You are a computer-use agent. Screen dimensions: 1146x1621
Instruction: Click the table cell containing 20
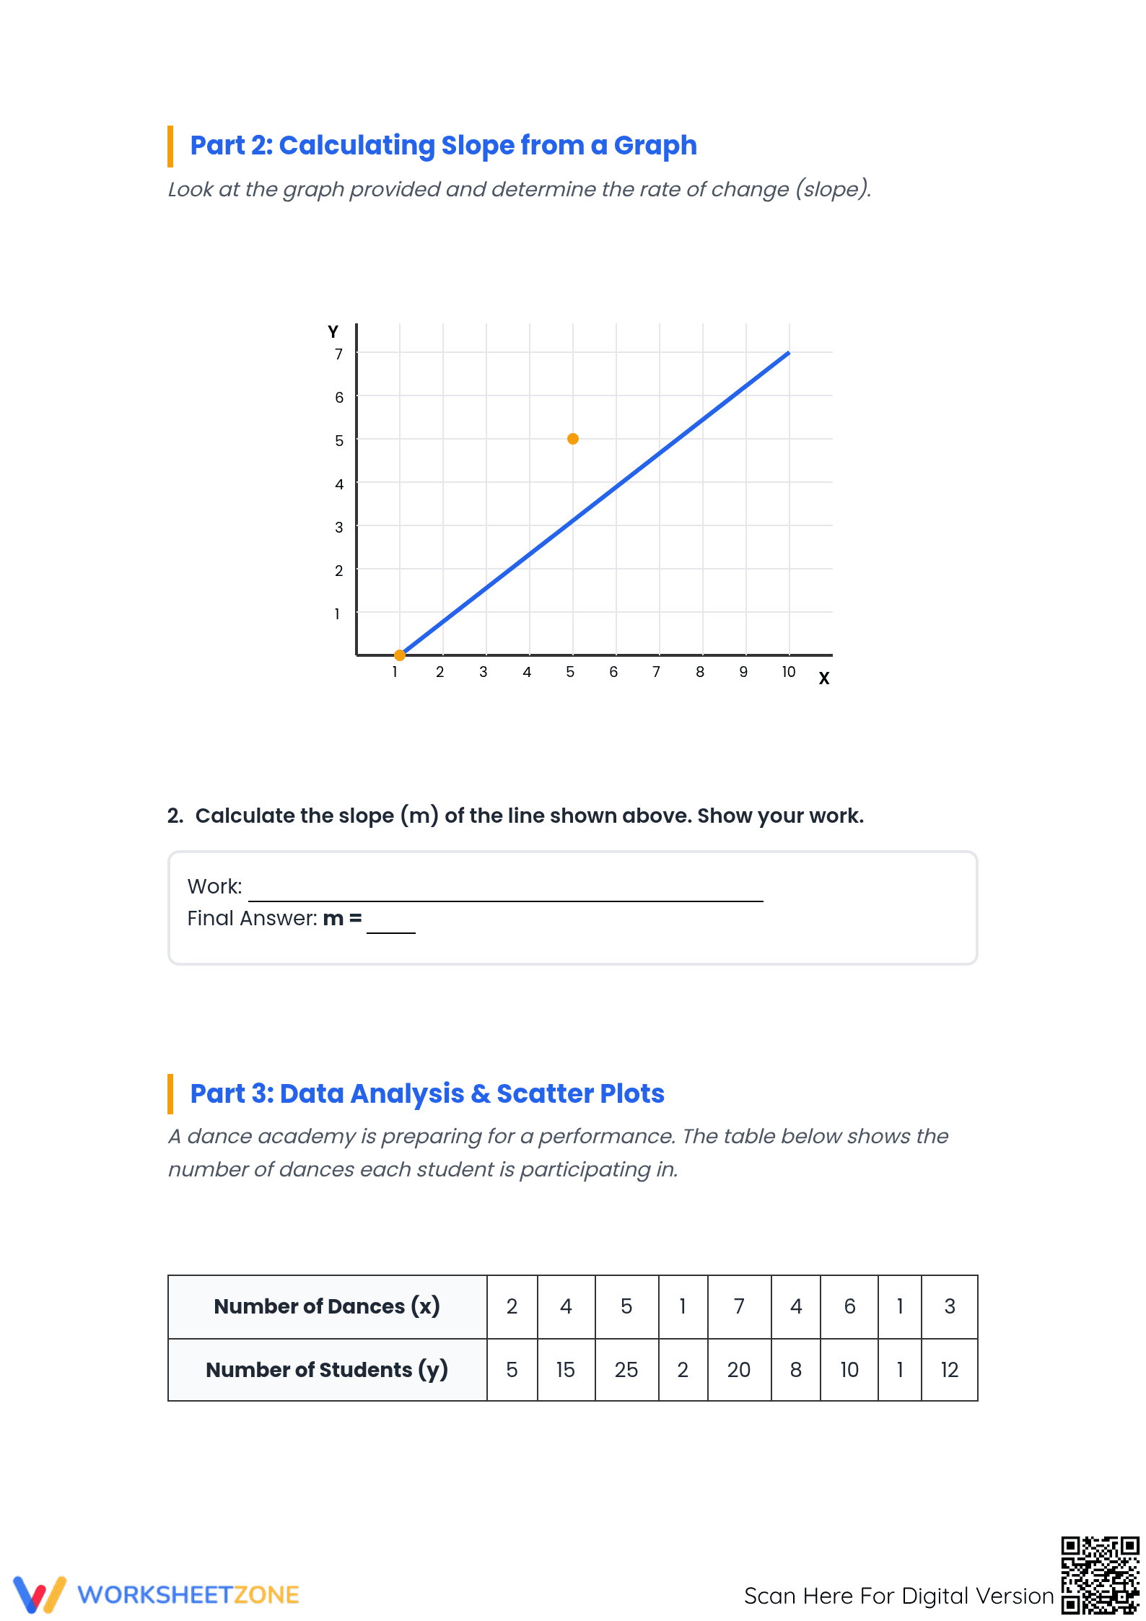click(739, 1370)
